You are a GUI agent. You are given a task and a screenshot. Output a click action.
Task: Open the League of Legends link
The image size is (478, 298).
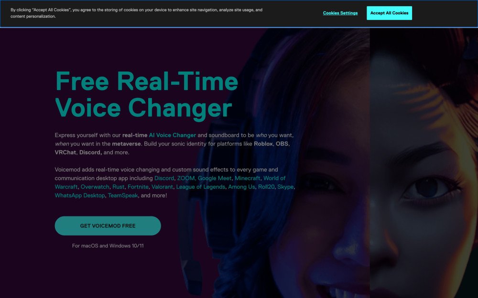coord(201,187)
